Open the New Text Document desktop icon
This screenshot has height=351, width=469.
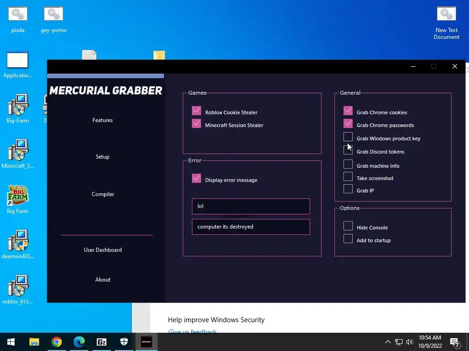point(446,23)
